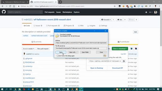
Task: Click the file saved as path field
Action: click(81, 48)
